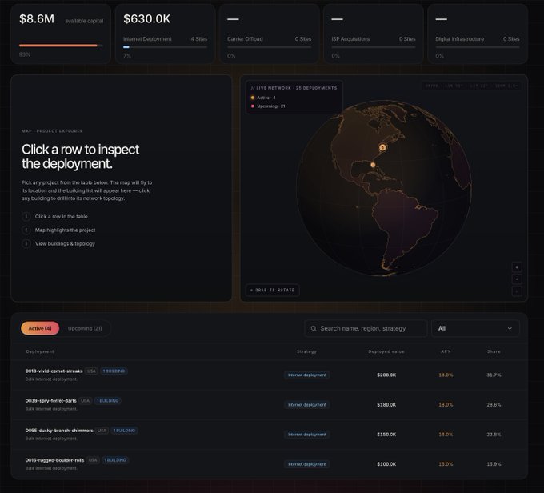Image resolution: width=544 pixels, height=493 pixels.
Task: Click the available capital progress bar
Action: [61, 46]
